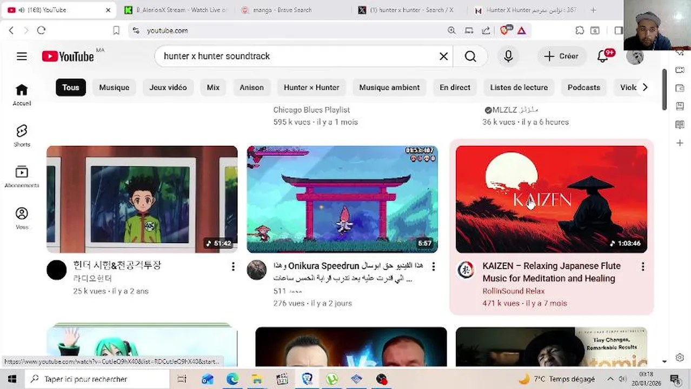Open the page zoom magnifier in address bar
The width and height of the screenshot is (691, 389).
point(451,31)
